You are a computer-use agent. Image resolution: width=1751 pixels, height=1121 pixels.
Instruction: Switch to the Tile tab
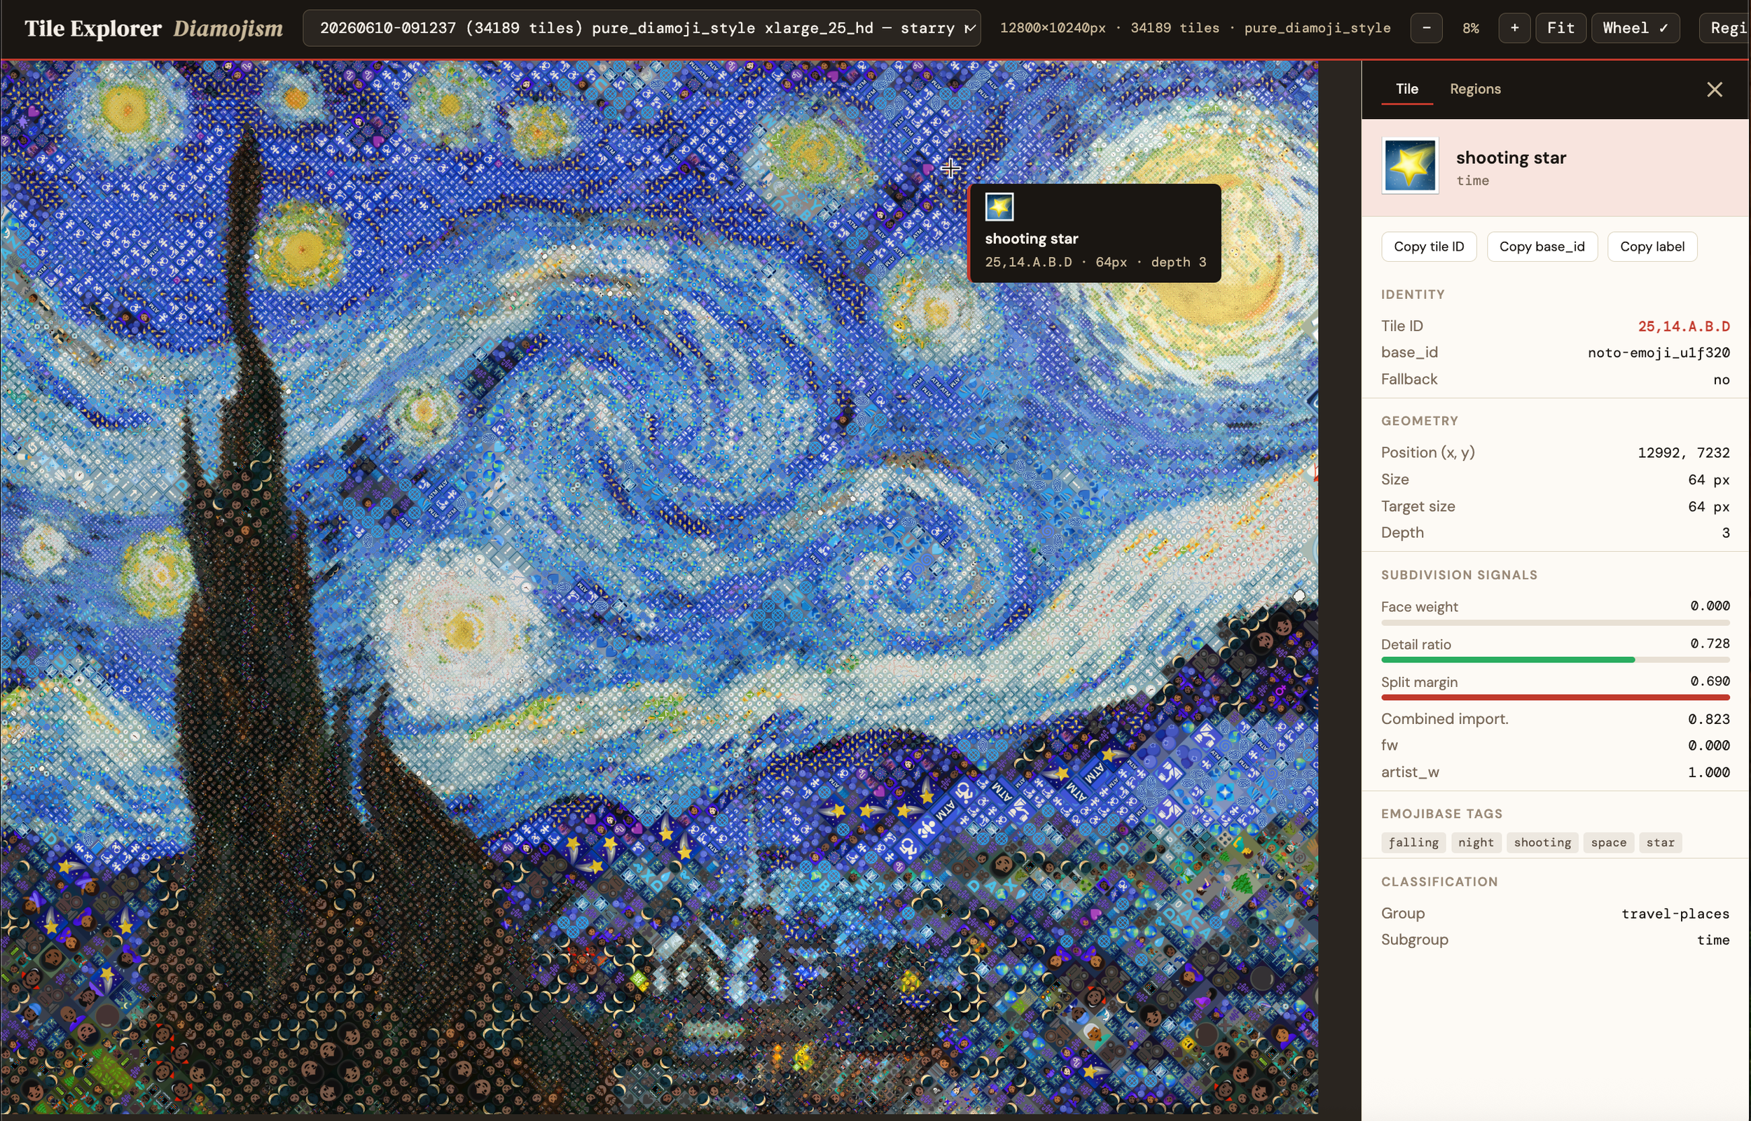[1406, 89]
